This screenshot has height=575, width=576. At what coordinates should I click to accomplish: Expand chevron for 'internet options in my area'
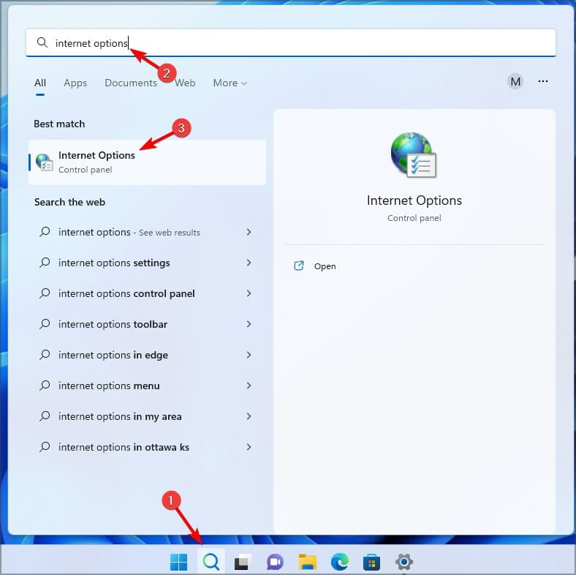[x=249, y=416]
